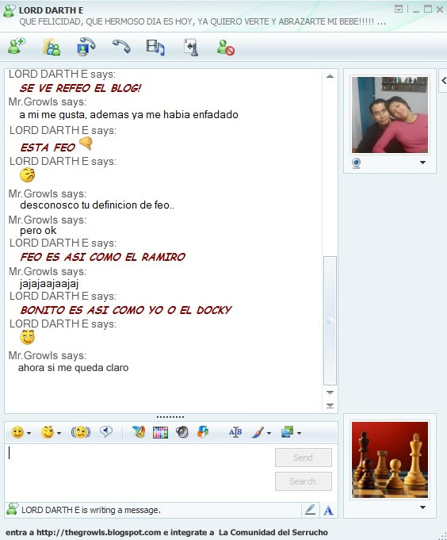Click the dotted resize grip above input toolbar
Screen dimensions: 447x540
170,417
